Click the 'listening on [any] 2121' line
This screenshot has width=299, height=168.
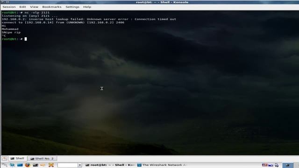pos(29,16)
